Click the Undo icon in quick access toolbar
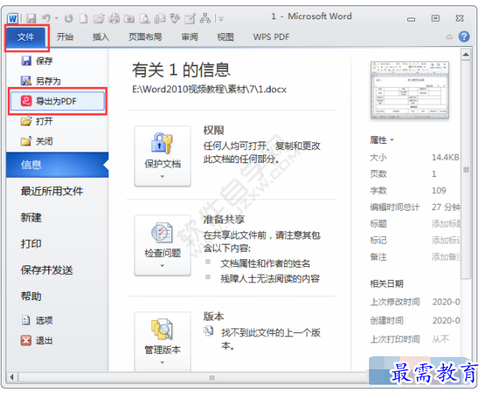The image size is (485, 397). [x=46, y=18]
